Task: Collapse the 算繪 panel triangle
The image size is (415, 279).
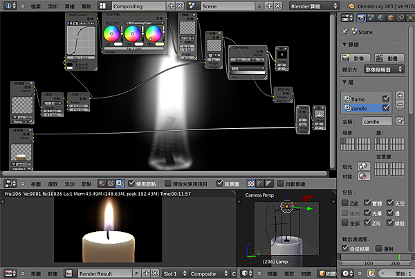Action: point(344,44)
